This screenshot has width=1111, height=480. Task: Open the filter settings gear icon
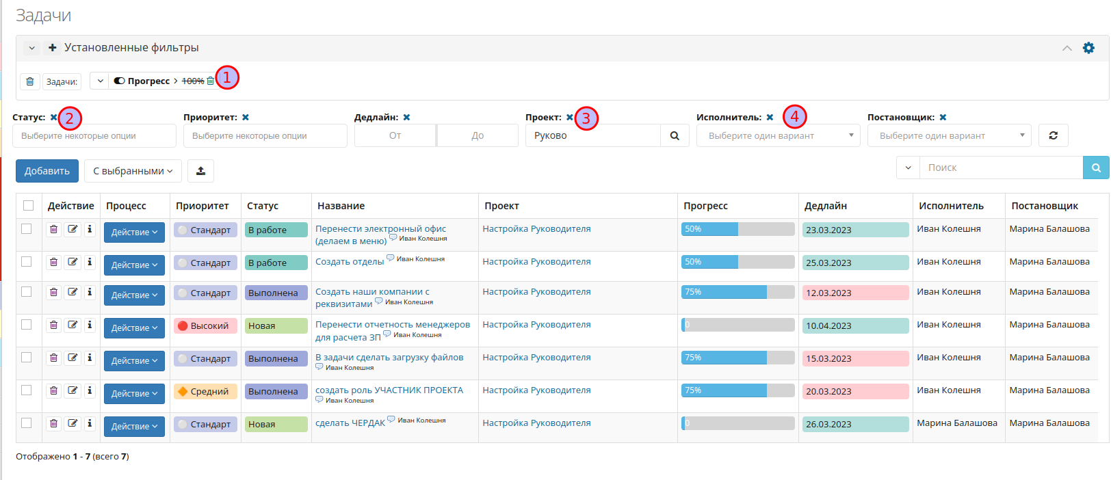pos(1088,48)
